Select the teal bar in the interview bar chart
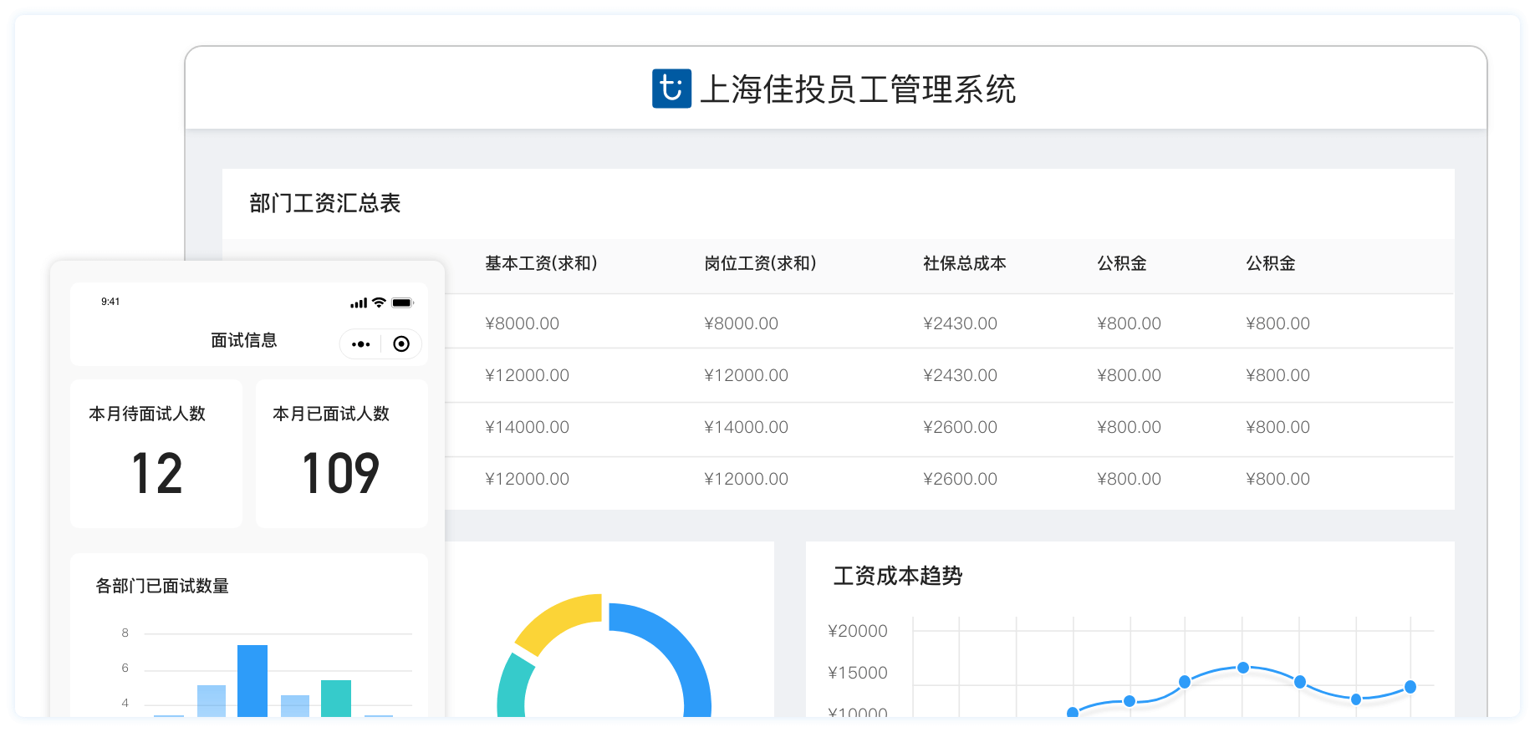This screenshot has width=1535, height=732. click(336, 699)
